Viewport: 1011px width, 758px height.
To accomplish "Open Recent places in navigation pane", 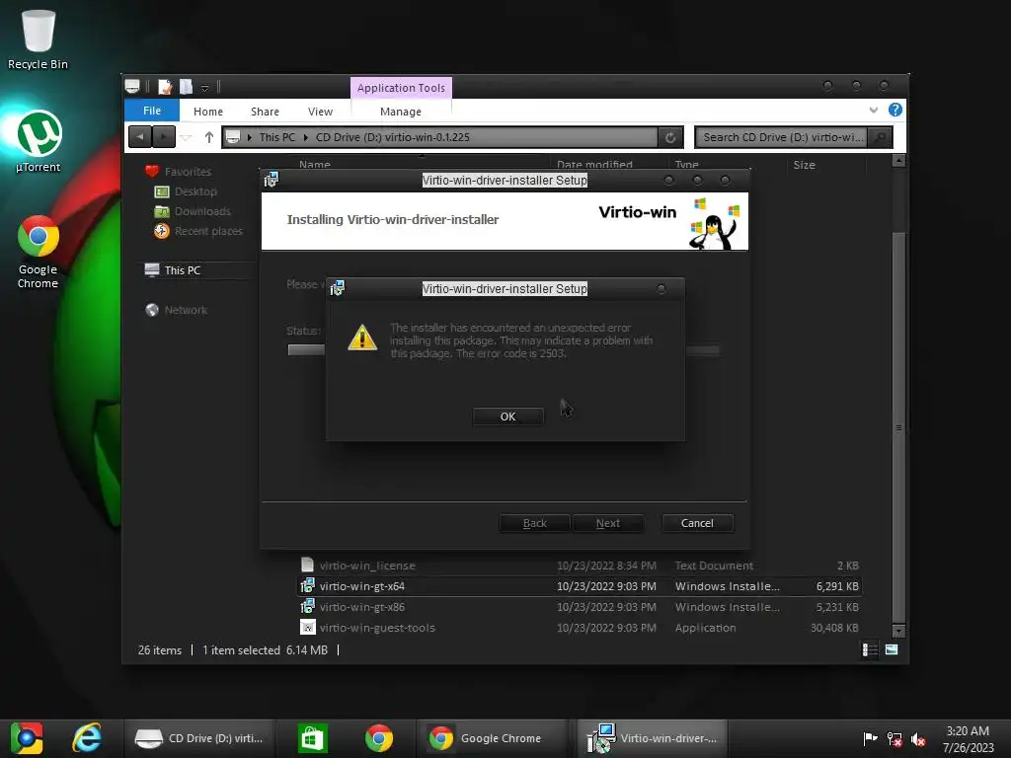I will coord(207,231).
